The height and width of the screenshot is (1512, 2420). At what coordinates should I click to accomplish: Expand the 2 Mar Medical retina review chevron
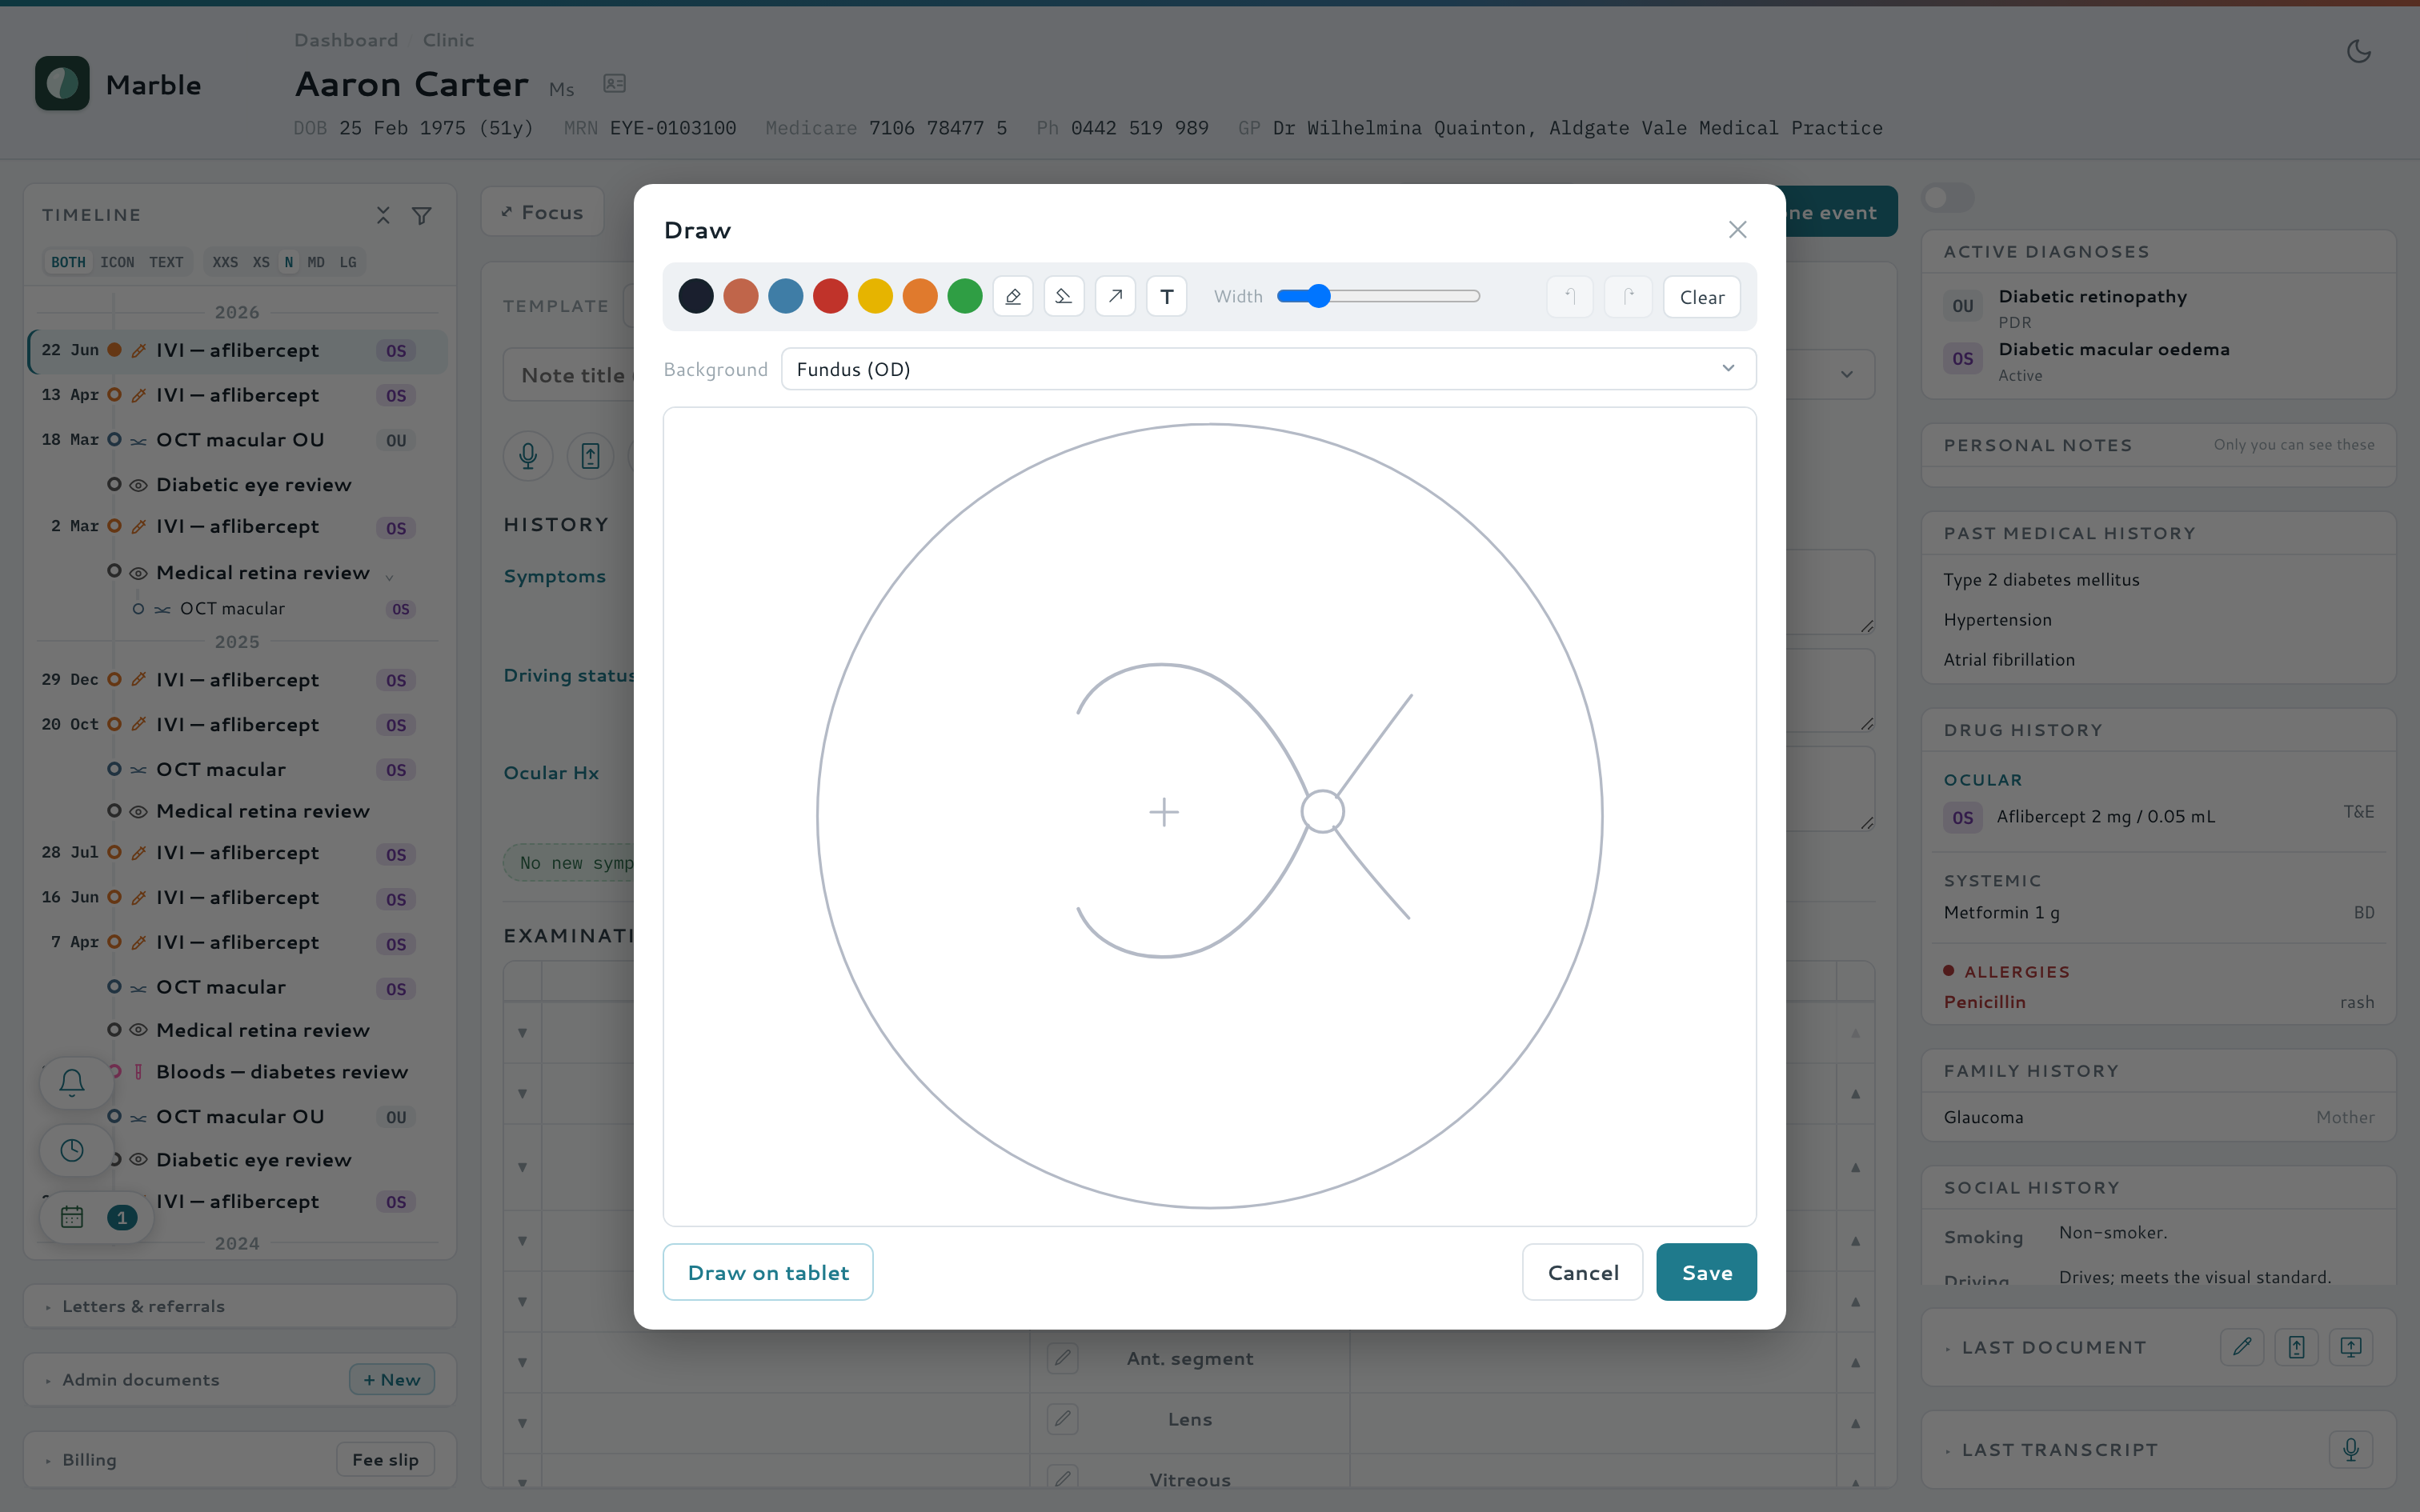390,576
